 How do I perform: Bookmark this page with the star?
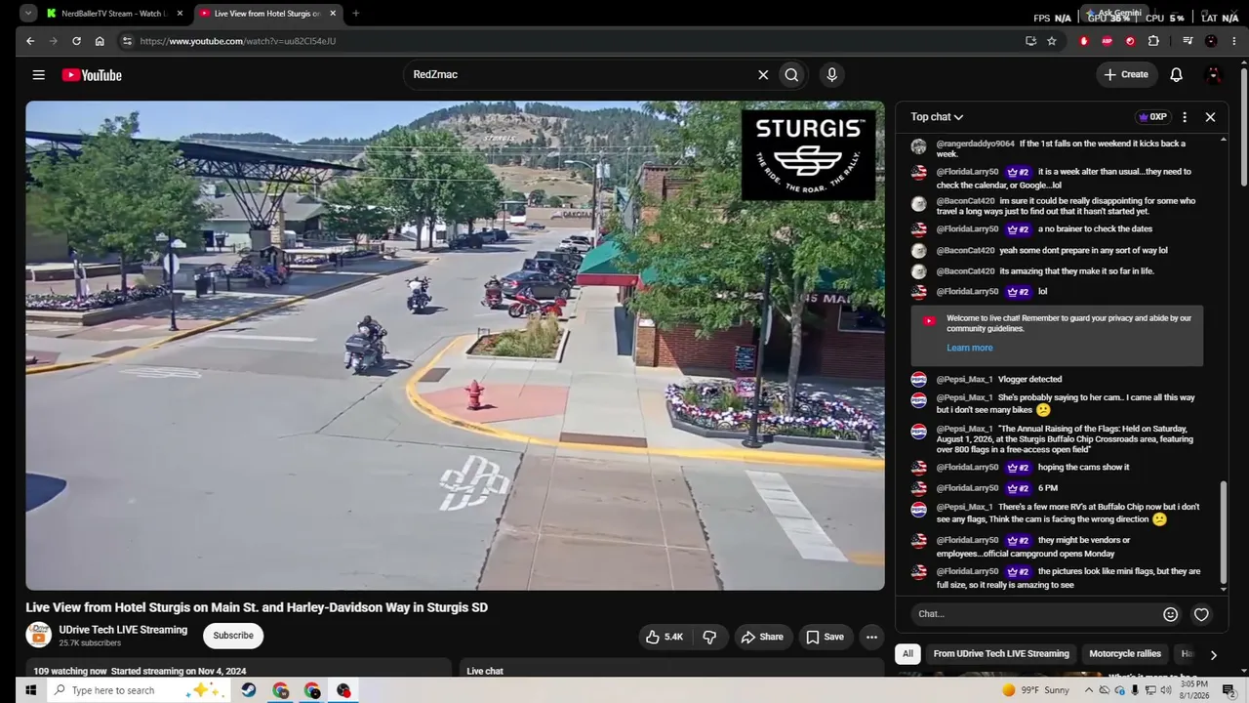tap(1052, 41)
